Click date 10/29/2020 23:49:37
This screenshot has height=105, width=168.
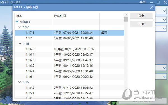78,55
